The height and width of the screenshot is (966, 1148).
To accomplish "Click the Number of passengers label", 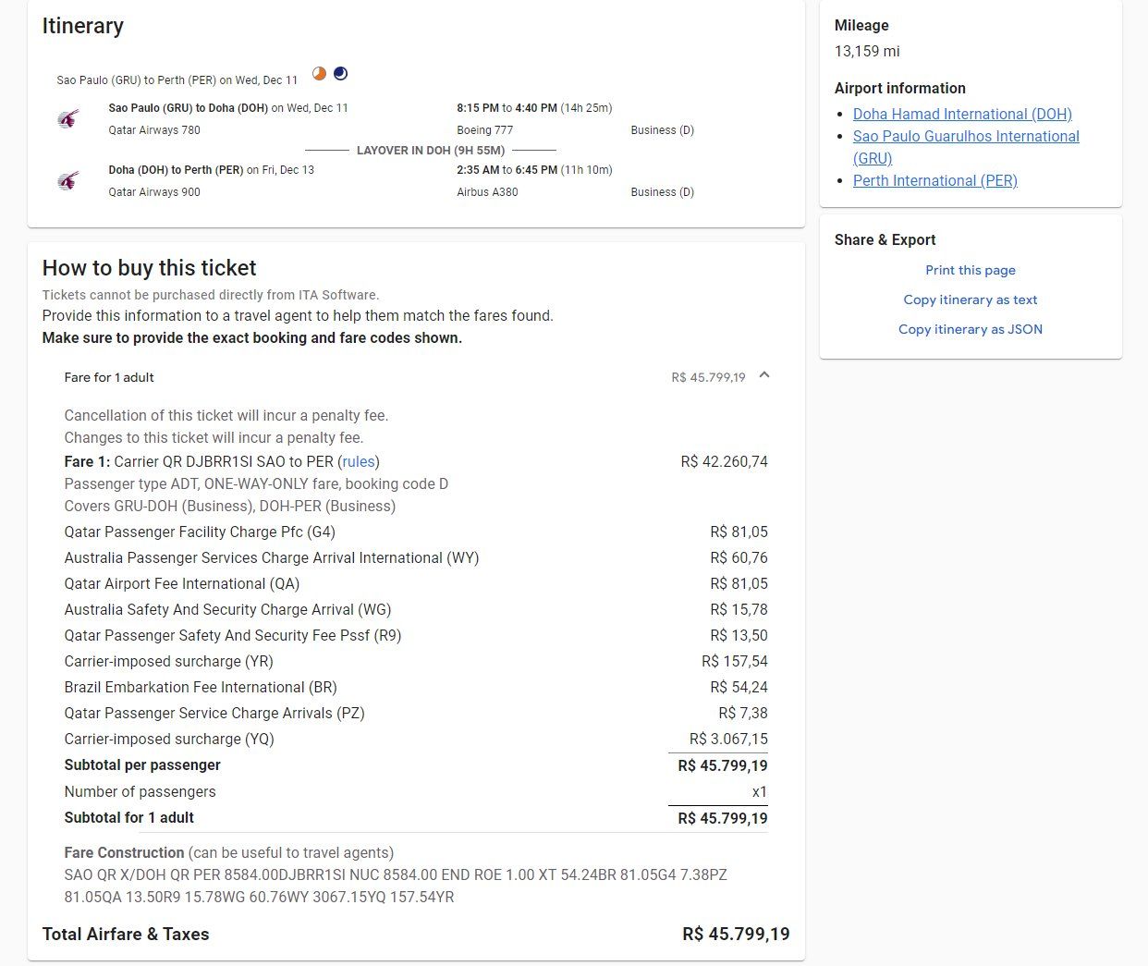I will (140, 791).
